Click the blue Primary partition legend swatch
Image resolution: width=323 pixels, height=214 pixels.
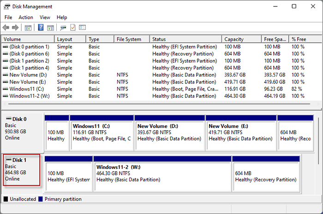[x=41, y=199]
